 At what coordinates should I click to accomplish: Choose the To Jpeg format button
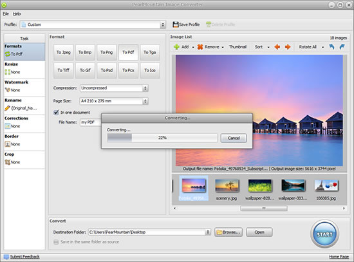tap(64, 52)
